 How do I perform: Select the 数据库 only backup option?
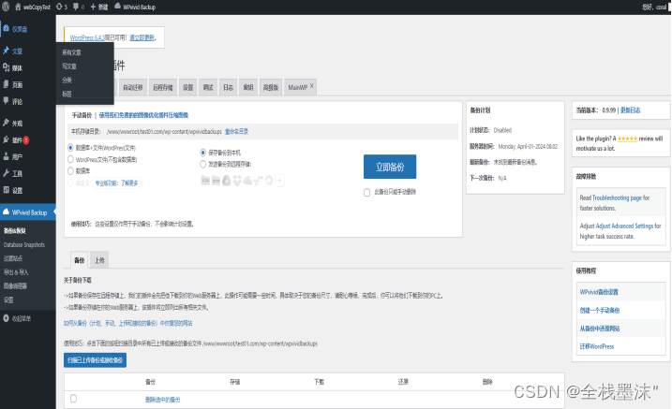70,170
